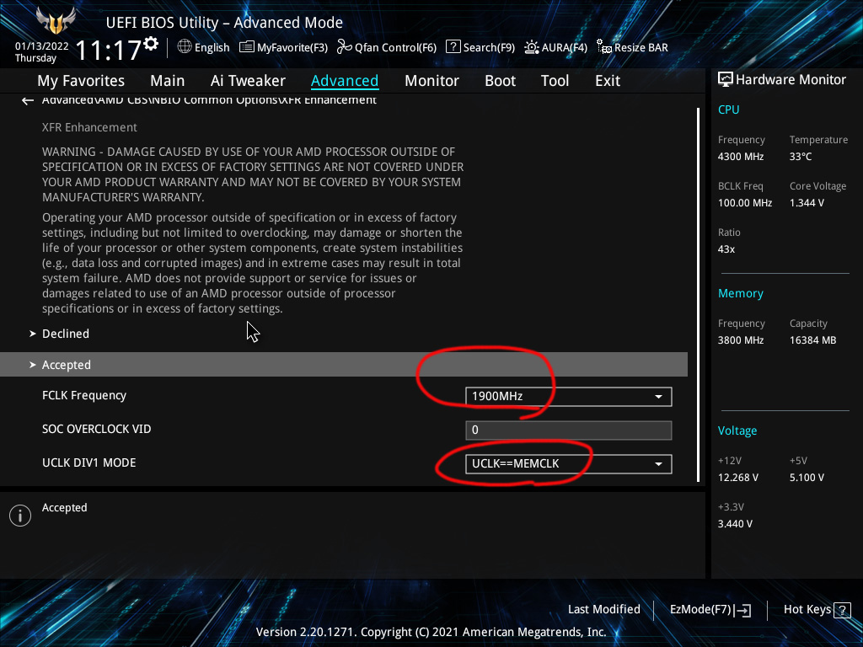Open the UCLK DIV1 MODE dropdown
Screen dimensions: 863x647
pyautogui.click(x=569, y=464)
